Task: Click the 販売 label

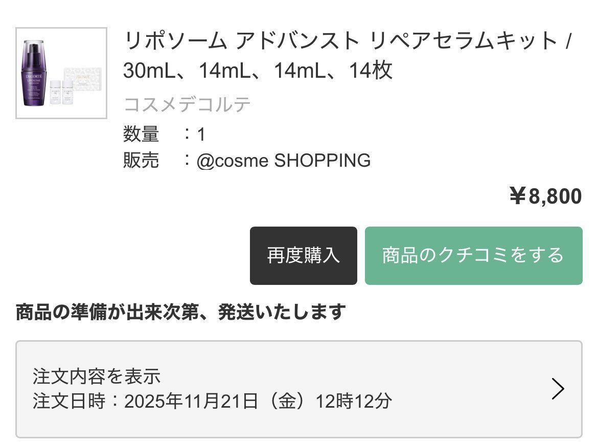Action: tap(141, 161)
